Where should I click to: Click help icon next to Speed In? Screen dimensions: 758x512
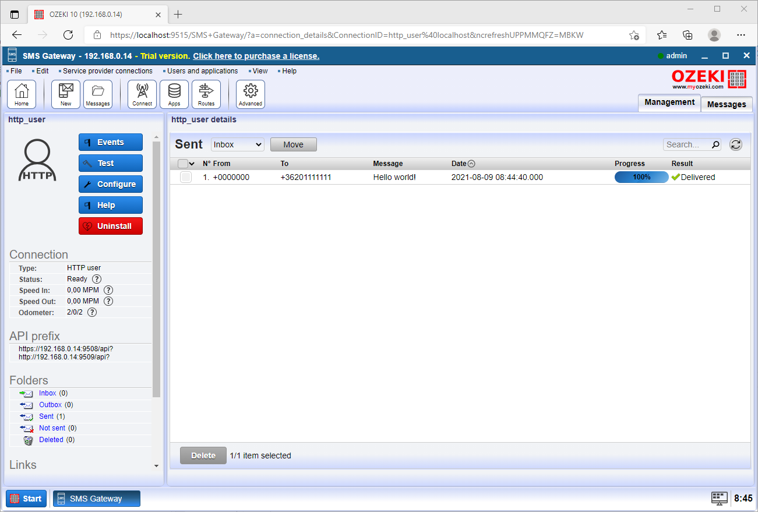(108, 290)
